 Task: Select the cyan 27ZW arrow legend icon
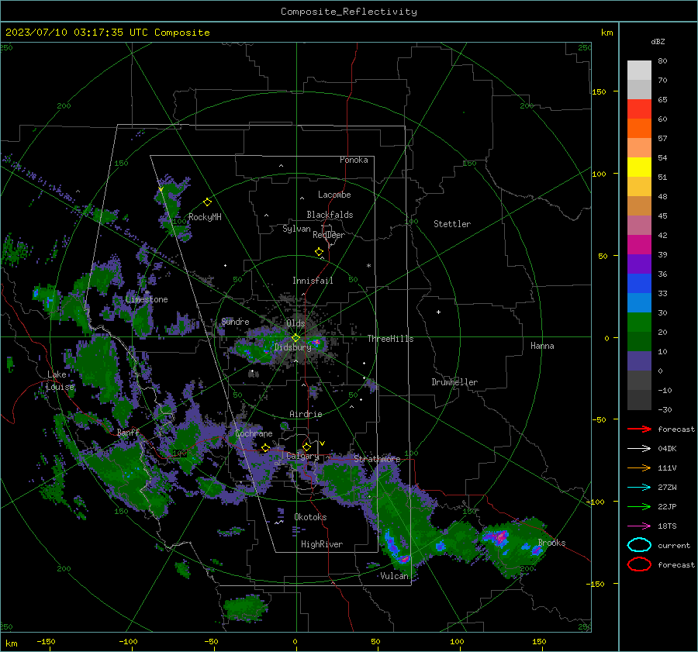639,488
